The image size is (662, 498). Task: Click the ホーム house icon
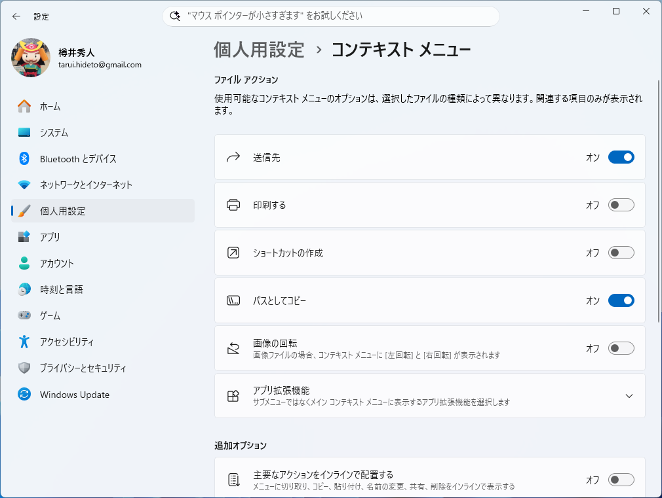(24, 106)
